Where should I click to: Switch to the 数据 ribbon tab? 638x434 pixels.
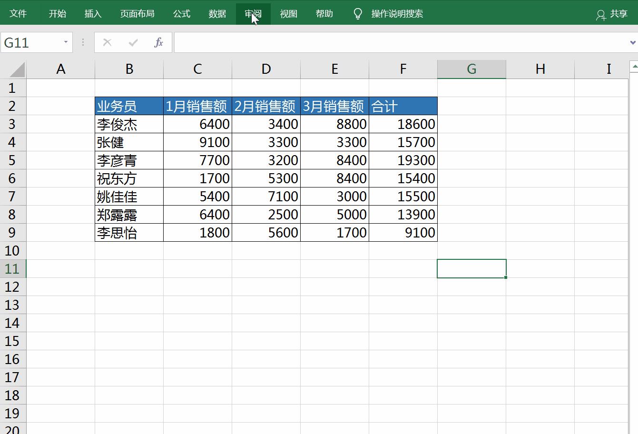pyautogui.click(x=217, y=13)
